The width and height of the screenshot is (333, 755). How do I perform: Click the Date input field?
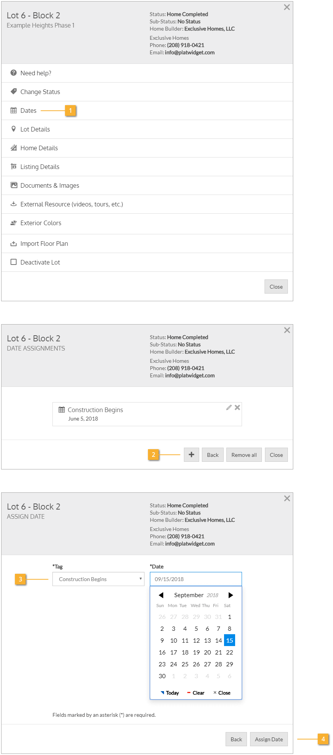coord(196,579)
